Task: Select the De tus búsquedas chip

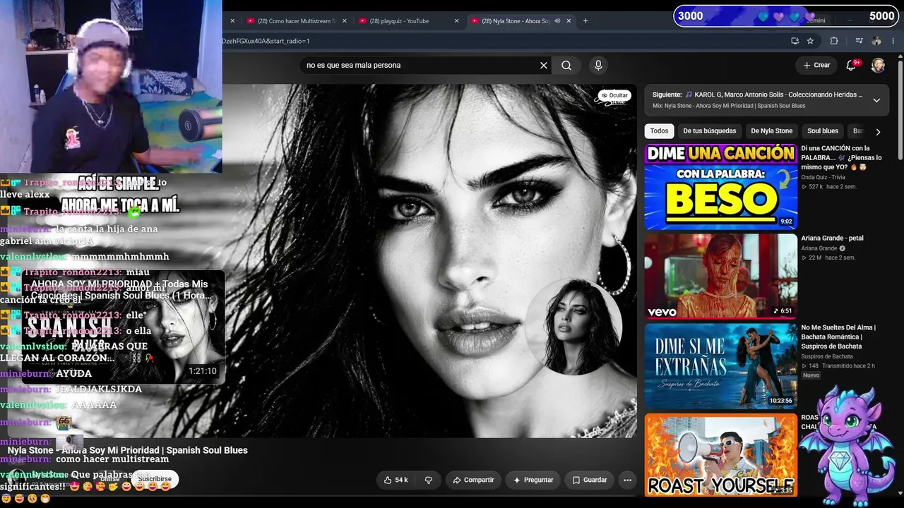Action: coord(709,131)
